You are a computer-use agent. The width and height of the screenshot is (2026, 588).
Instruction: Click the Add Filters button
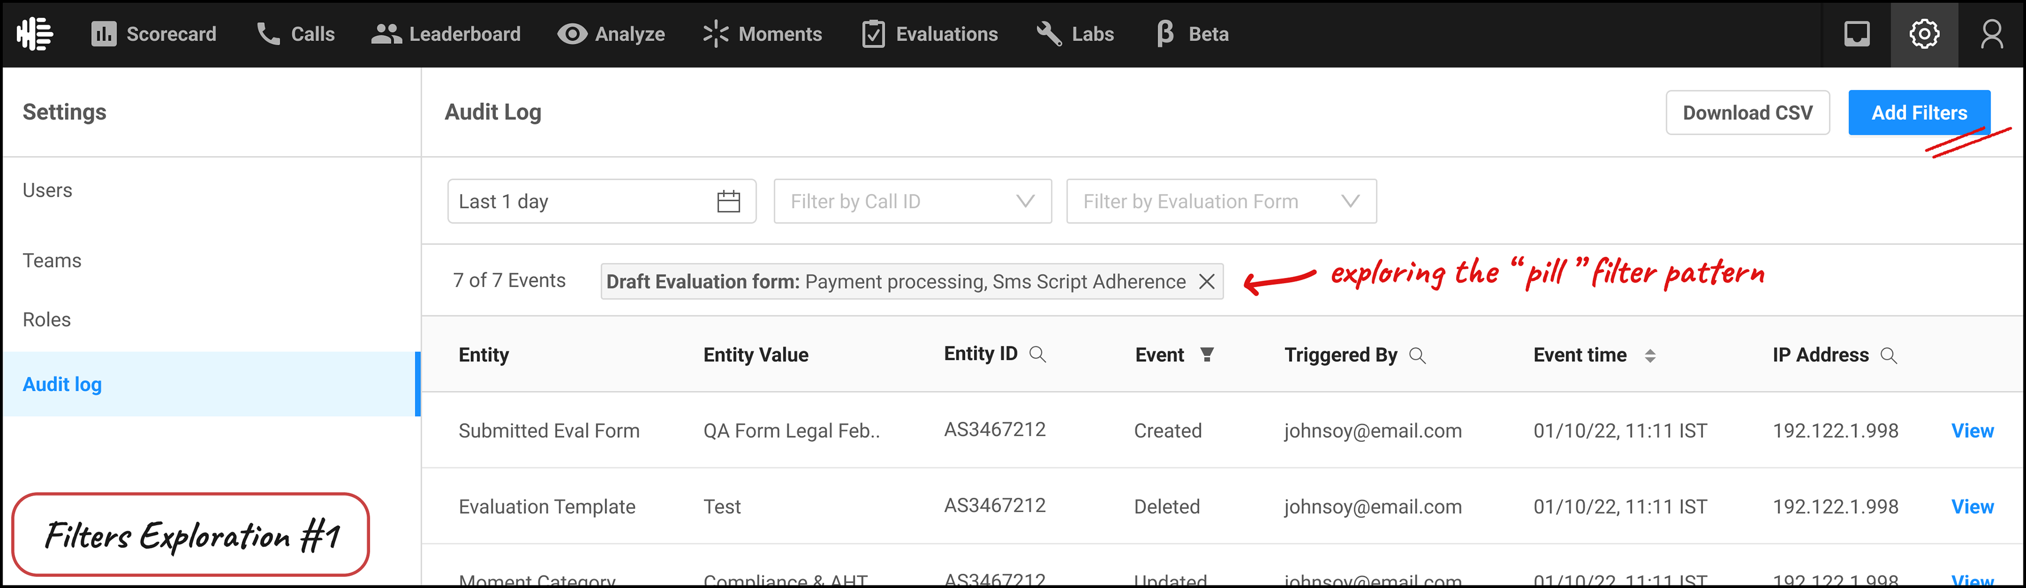(x=1918, y=112)
